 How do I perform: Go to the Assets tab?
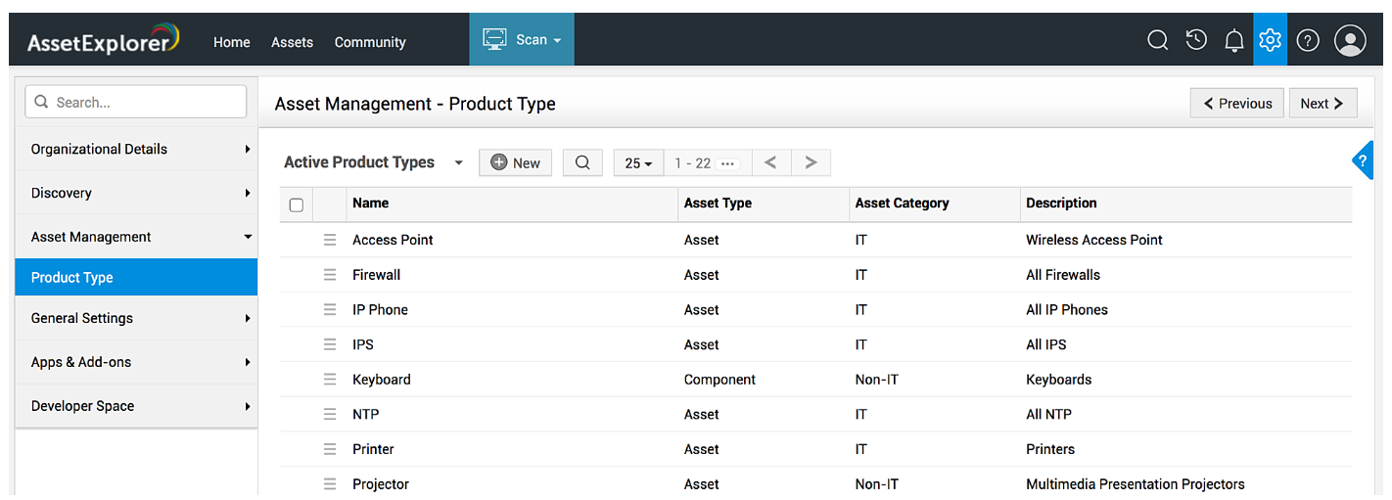click(x=292, y=42)
